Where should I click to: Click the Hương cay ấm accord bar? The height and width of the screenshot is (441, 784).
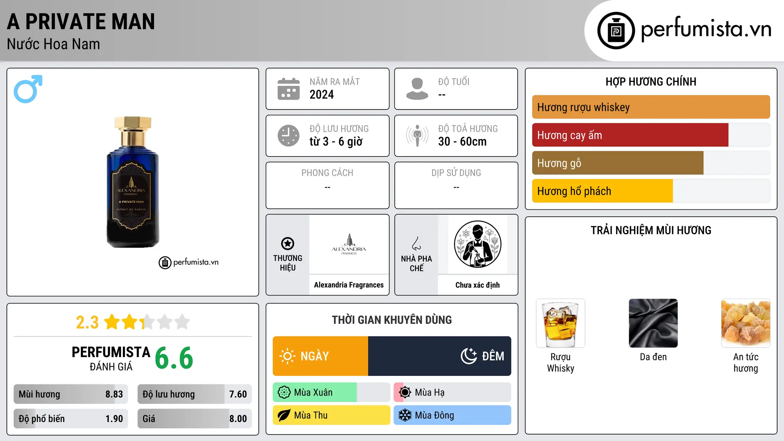pos(651,135)
